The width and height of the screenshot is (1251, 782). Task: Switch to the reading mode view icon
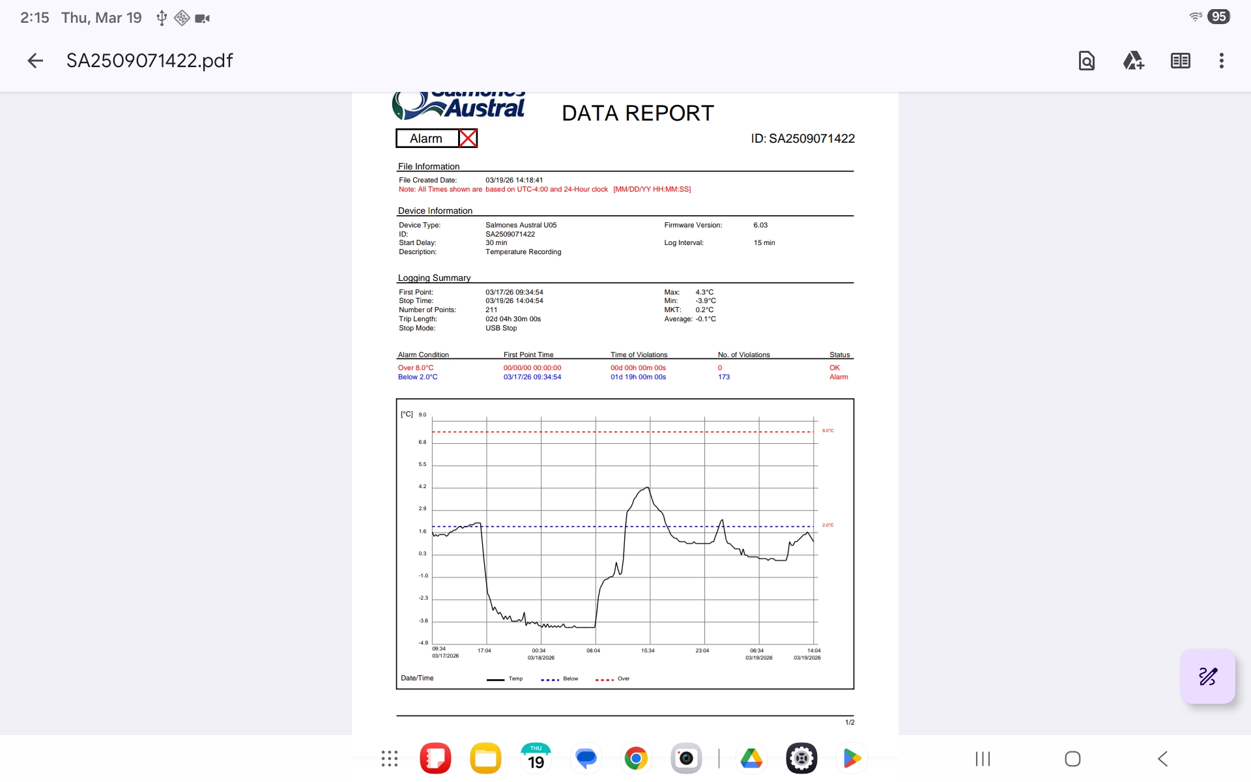pyautogui.click(x=1180, y=61)
